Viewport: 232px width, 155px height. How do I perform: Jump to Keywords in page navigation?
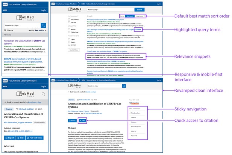[134, 136]
